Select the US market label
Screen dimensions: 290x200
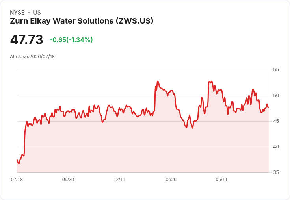click(x=37, y=13)
